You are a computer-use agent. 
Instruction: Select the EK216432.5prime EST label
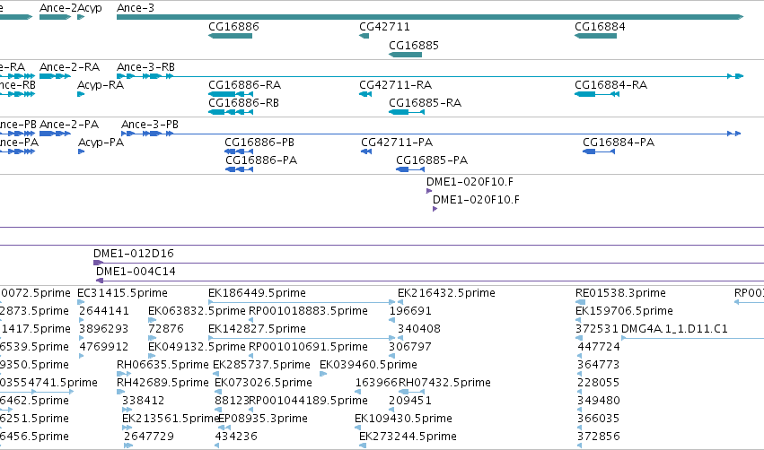446,293
